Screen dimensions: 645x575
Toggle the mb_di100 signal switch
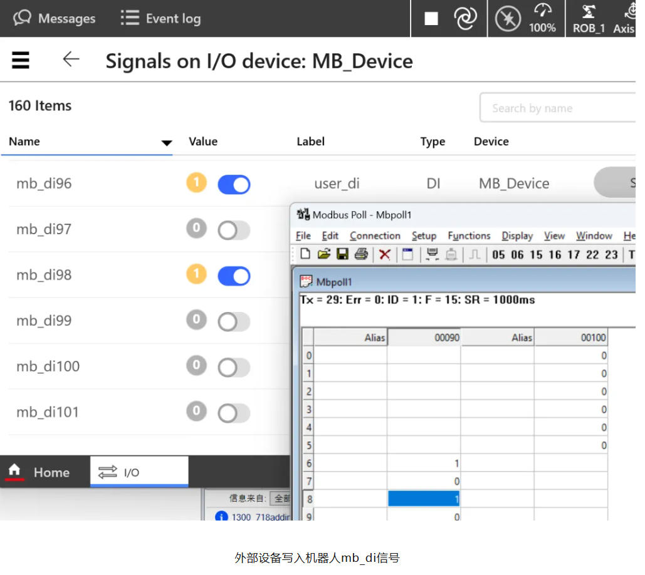click(234, 367)
